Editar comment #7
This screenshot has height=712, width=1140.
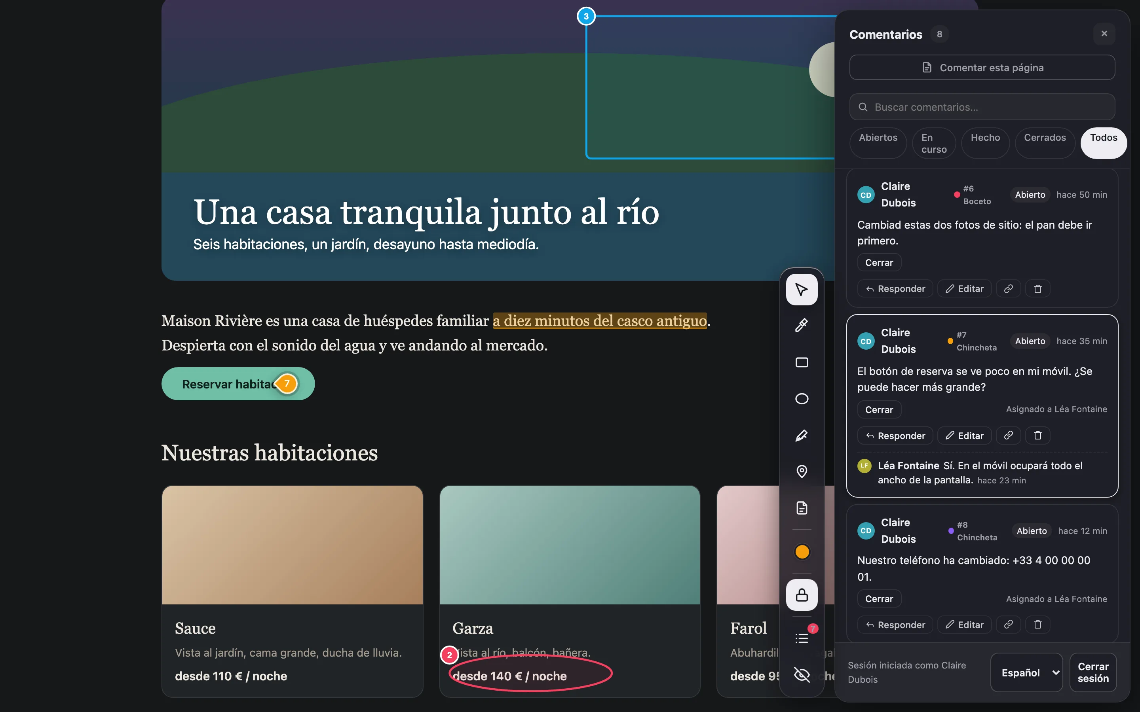tap(964, 436)
